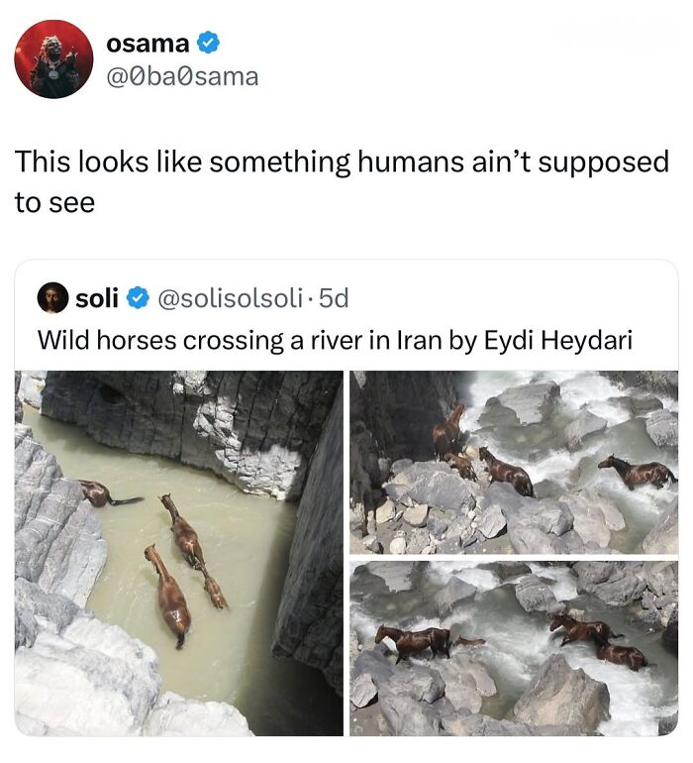This screenshot has height=763, width=693.
Task: View the top-right photo of horses on rocks
Action: pyautogui.click(x=514, y=462)
